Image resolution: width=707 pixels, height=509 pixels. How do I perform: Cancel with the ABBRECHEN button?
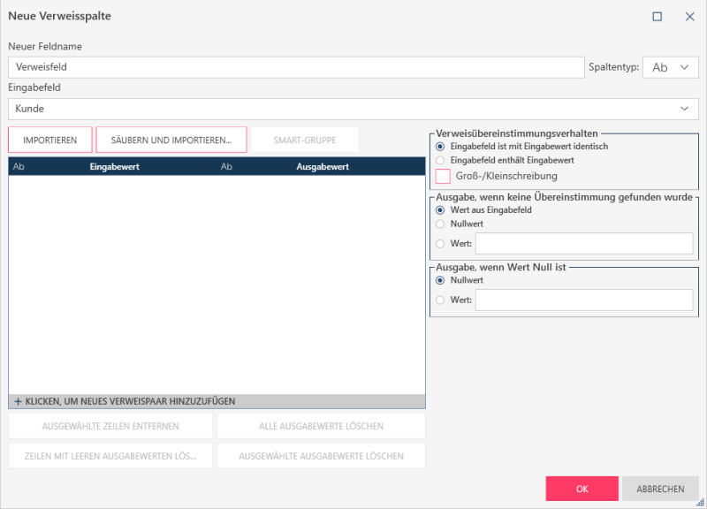tap(660, 489)
